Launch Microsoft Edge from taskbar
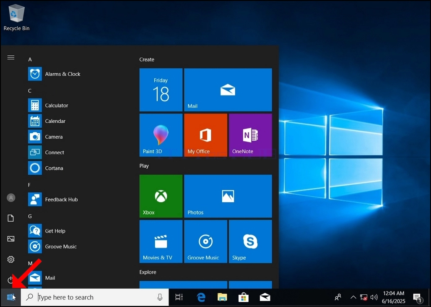This screenshot has height=307, width=431. [201, 297]
